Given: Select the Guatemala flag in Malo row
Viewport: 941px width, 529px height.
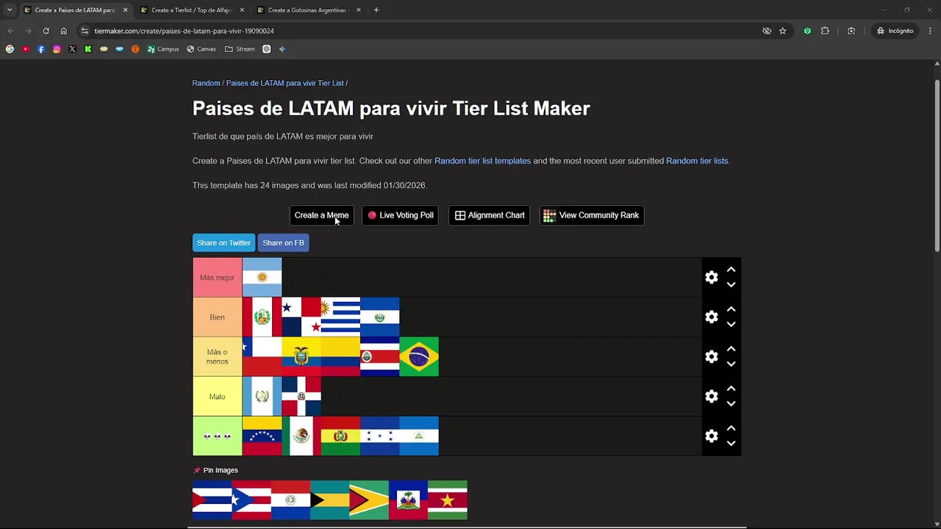Looking at the screenshot, I should 262,397.
